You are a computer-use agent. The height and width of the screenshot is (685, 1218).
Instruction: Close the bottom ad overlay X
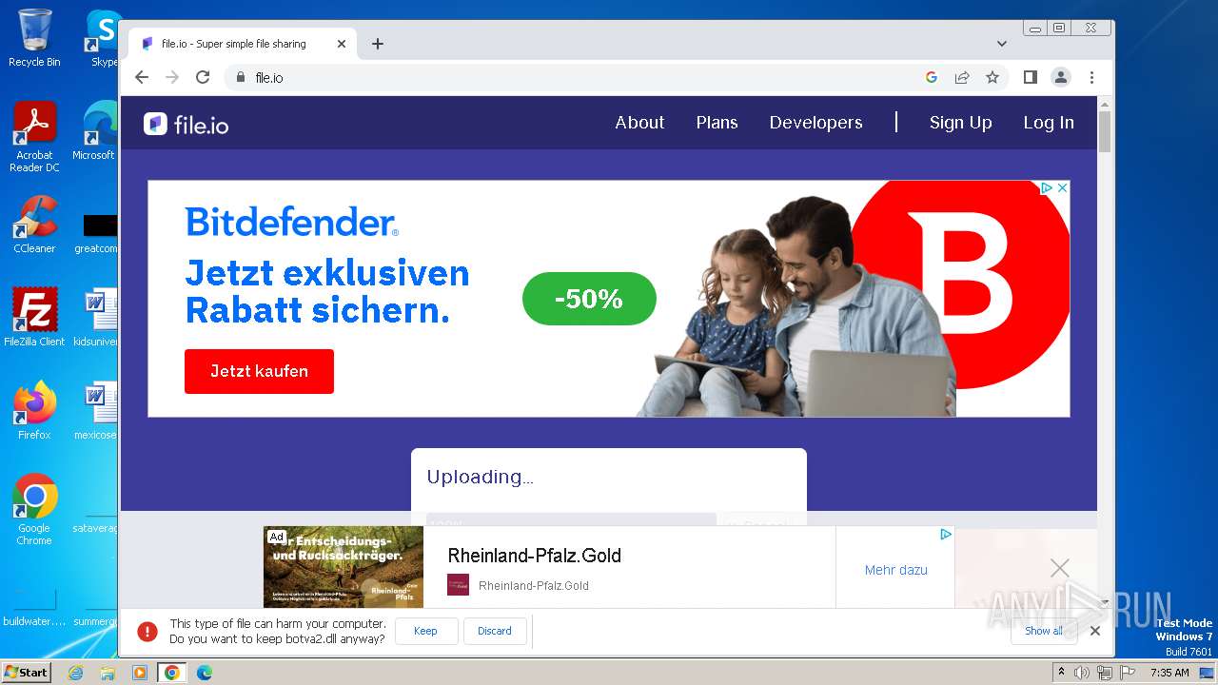point(1059,568)
